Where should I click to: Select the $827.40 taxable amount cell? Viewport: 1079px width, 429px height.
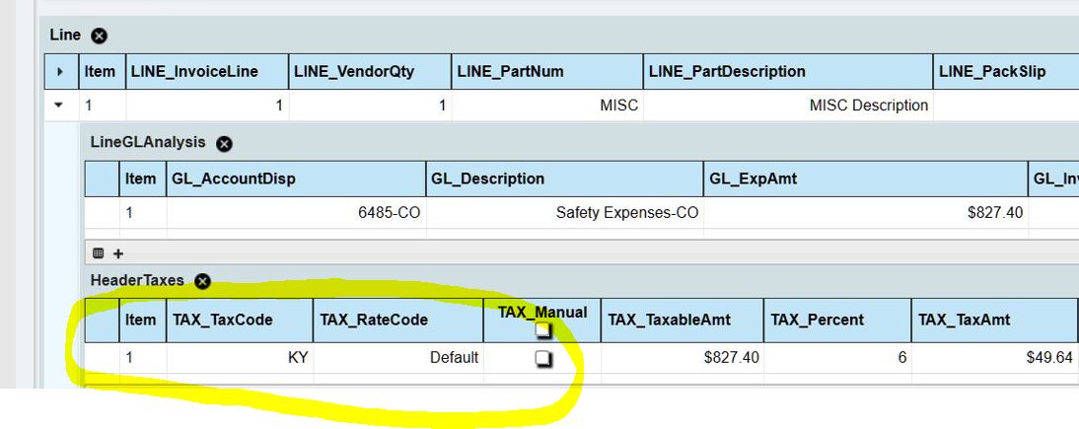pos(682,358)
